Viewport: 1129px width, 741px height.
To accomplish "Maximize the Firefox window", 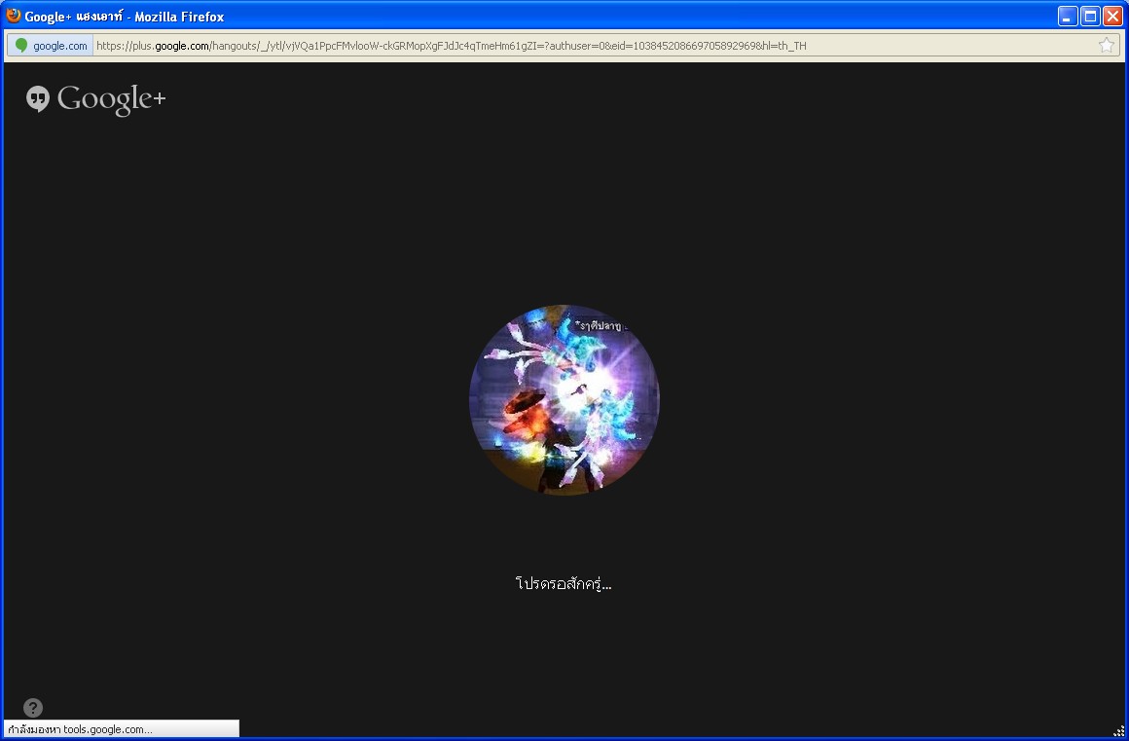I will tap(1091, 16).
